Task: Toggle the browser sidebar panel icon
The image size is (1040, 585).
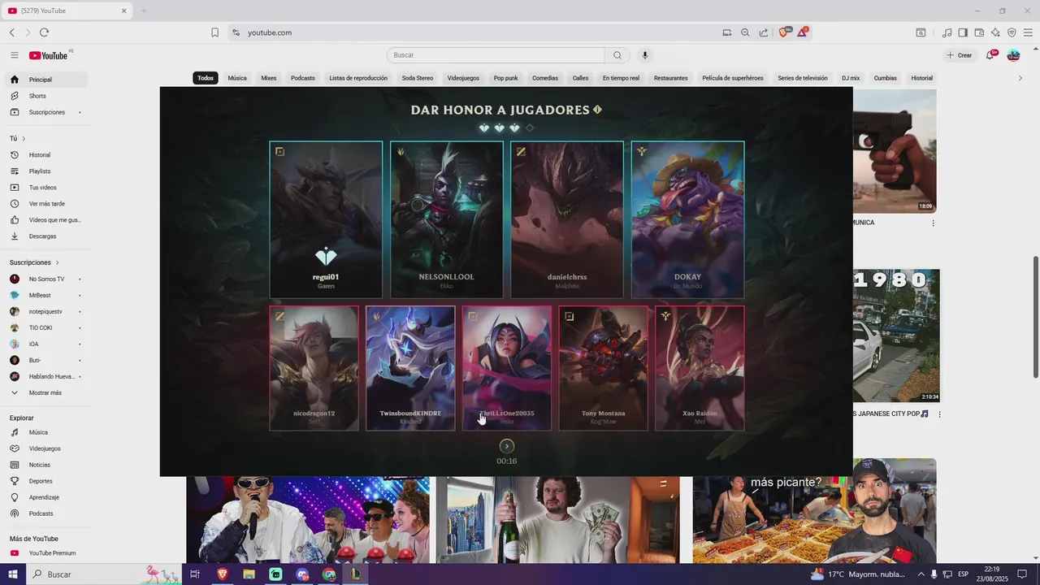Action: 963,32
